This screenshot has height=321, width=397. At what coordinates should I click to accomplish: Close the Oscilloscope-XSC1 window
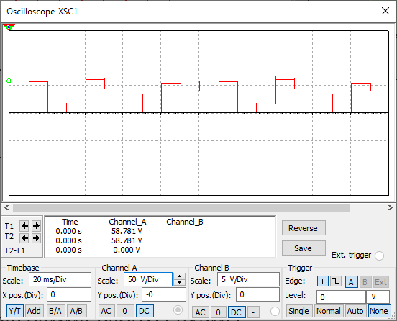385,11
